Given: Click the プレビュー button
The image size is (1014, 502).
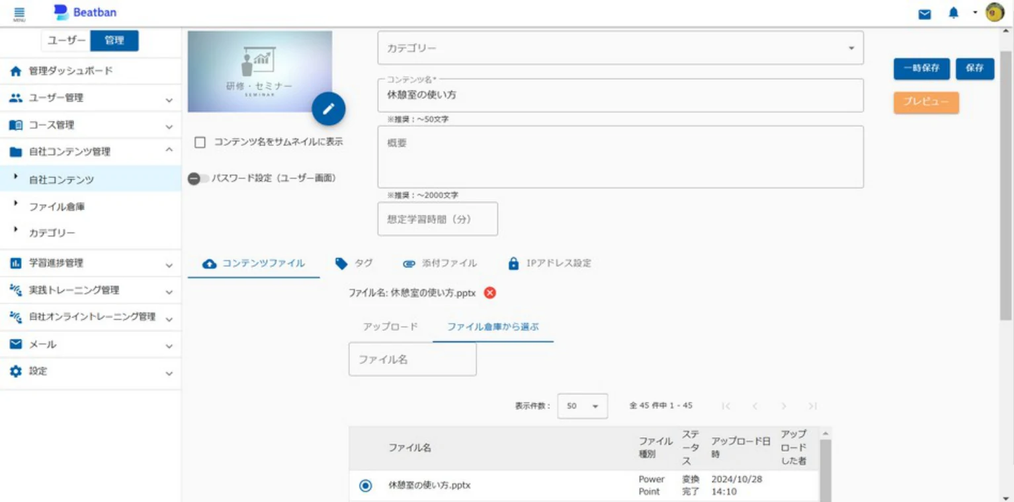Looking at the screenshot, I should tap(926, 102).
